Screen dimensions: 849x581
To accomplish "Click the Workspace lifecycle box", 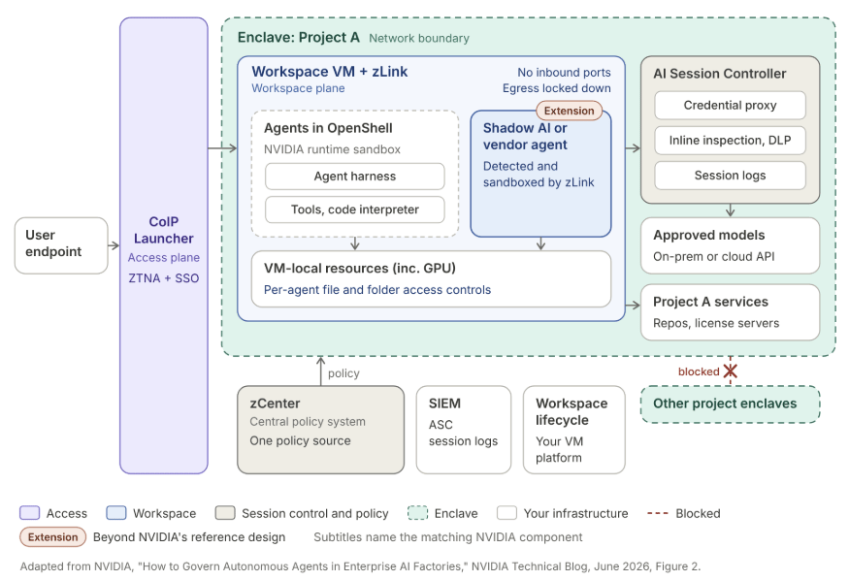I will point(574,430).
